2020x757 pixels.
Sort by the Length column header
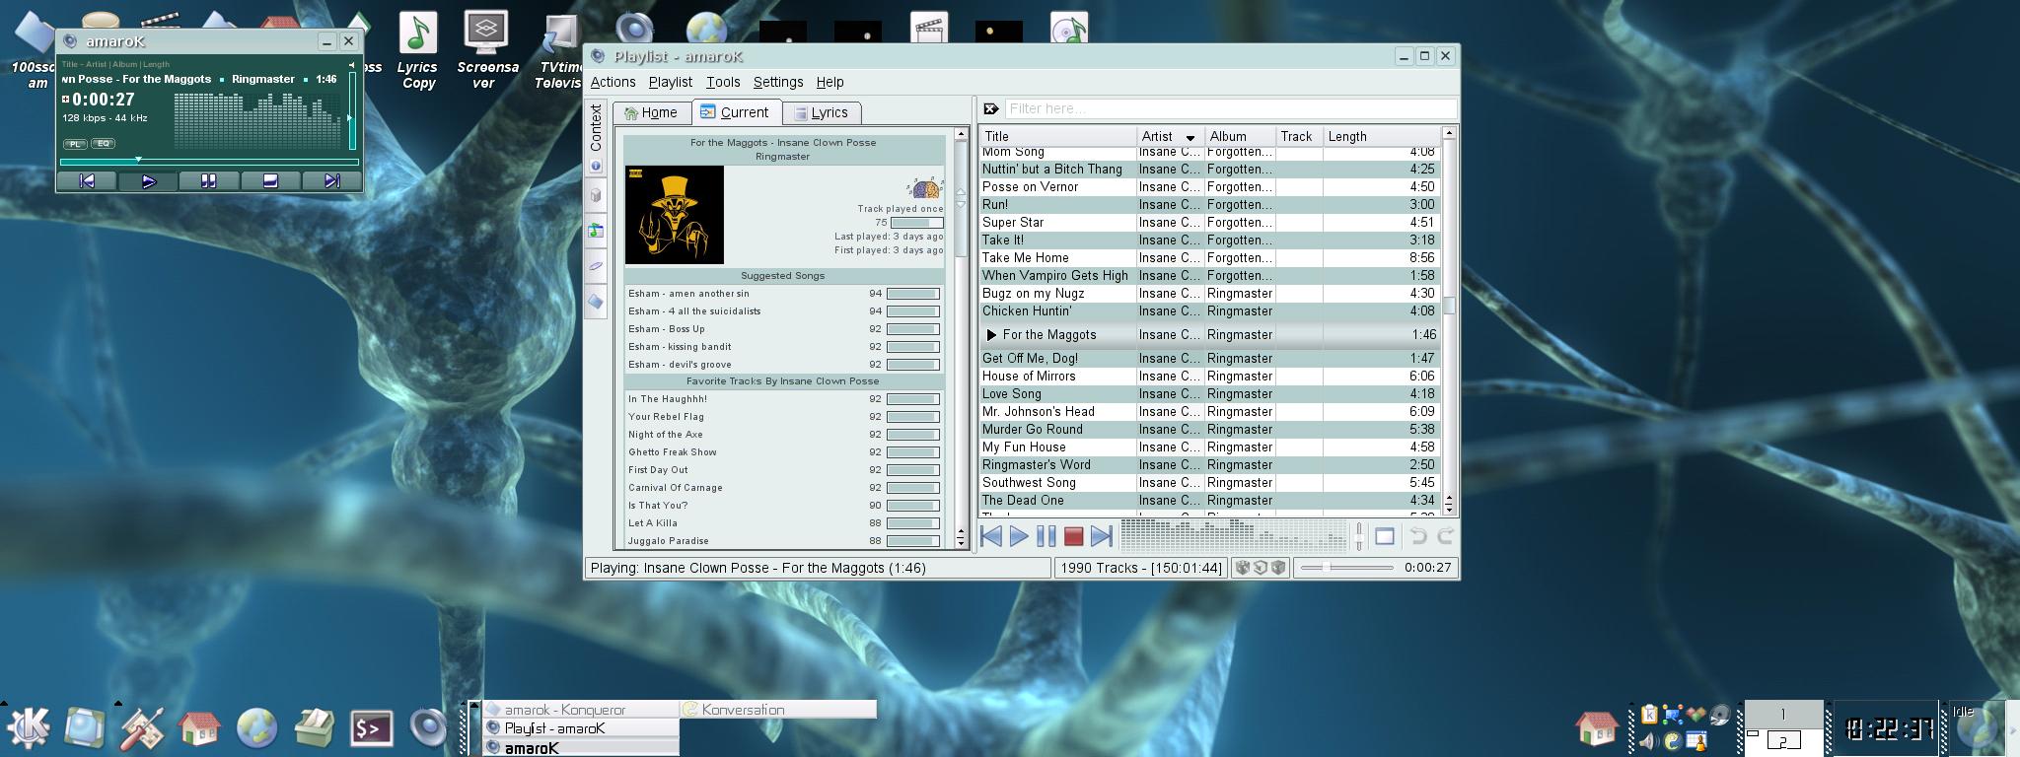pyautogui.click(x=1381, y=136)
